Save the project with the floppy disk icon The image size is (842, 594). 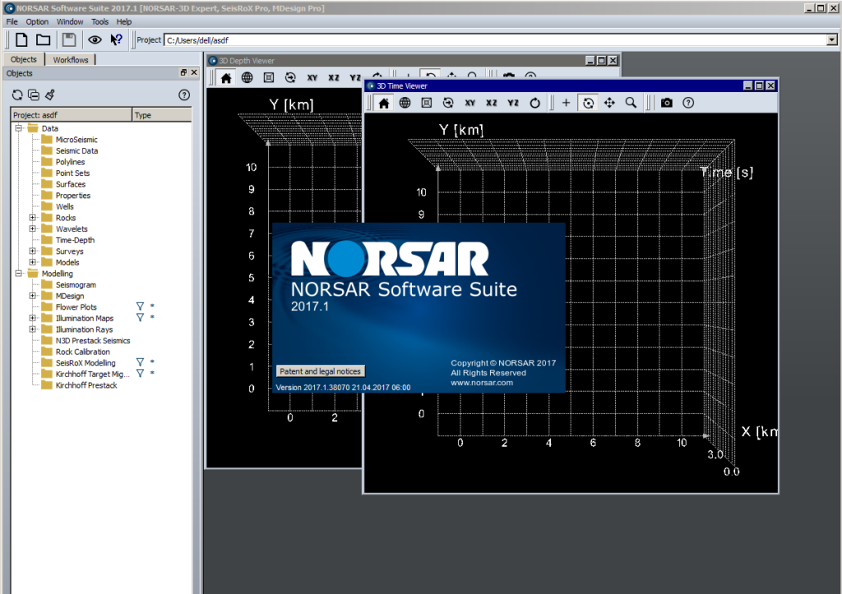69,39
